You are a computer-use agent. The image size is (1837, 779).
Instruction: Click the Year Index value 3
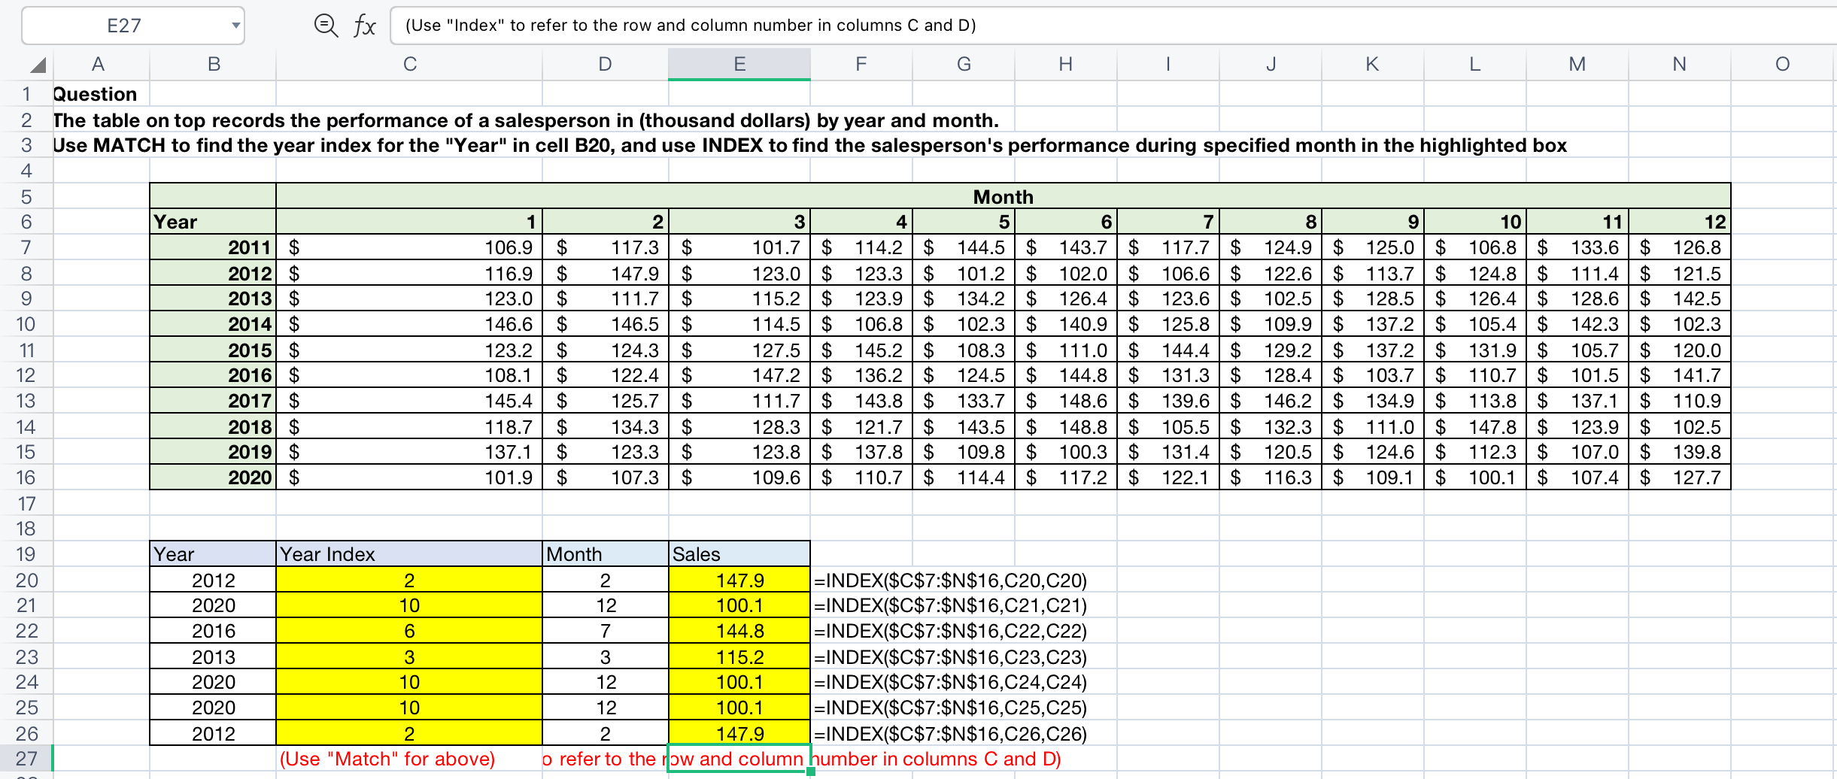[409, 656]
